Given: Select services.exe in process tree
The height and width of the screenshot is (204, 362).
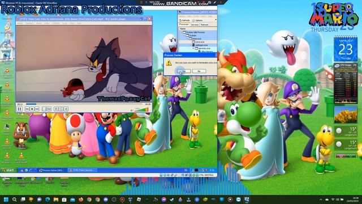Looking at the screenshot, I should (198, 48).
